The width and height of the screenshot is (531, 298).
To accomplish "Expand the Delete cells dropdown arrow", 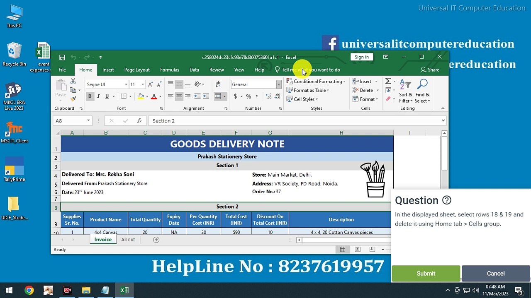I will coord(377,90).
